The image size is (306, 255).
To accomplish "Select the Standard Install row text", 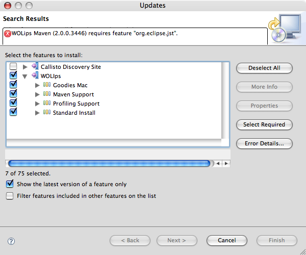I will (x=74, y=113).
